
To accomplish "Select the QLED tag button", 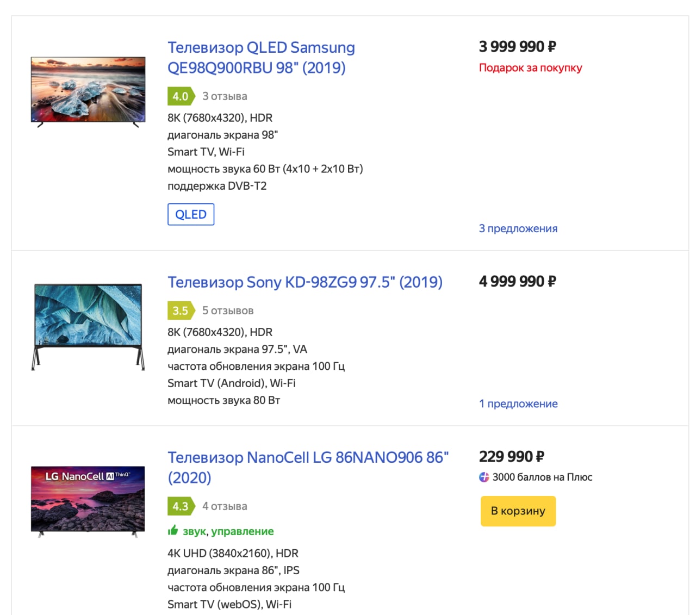I will [191, 214].
